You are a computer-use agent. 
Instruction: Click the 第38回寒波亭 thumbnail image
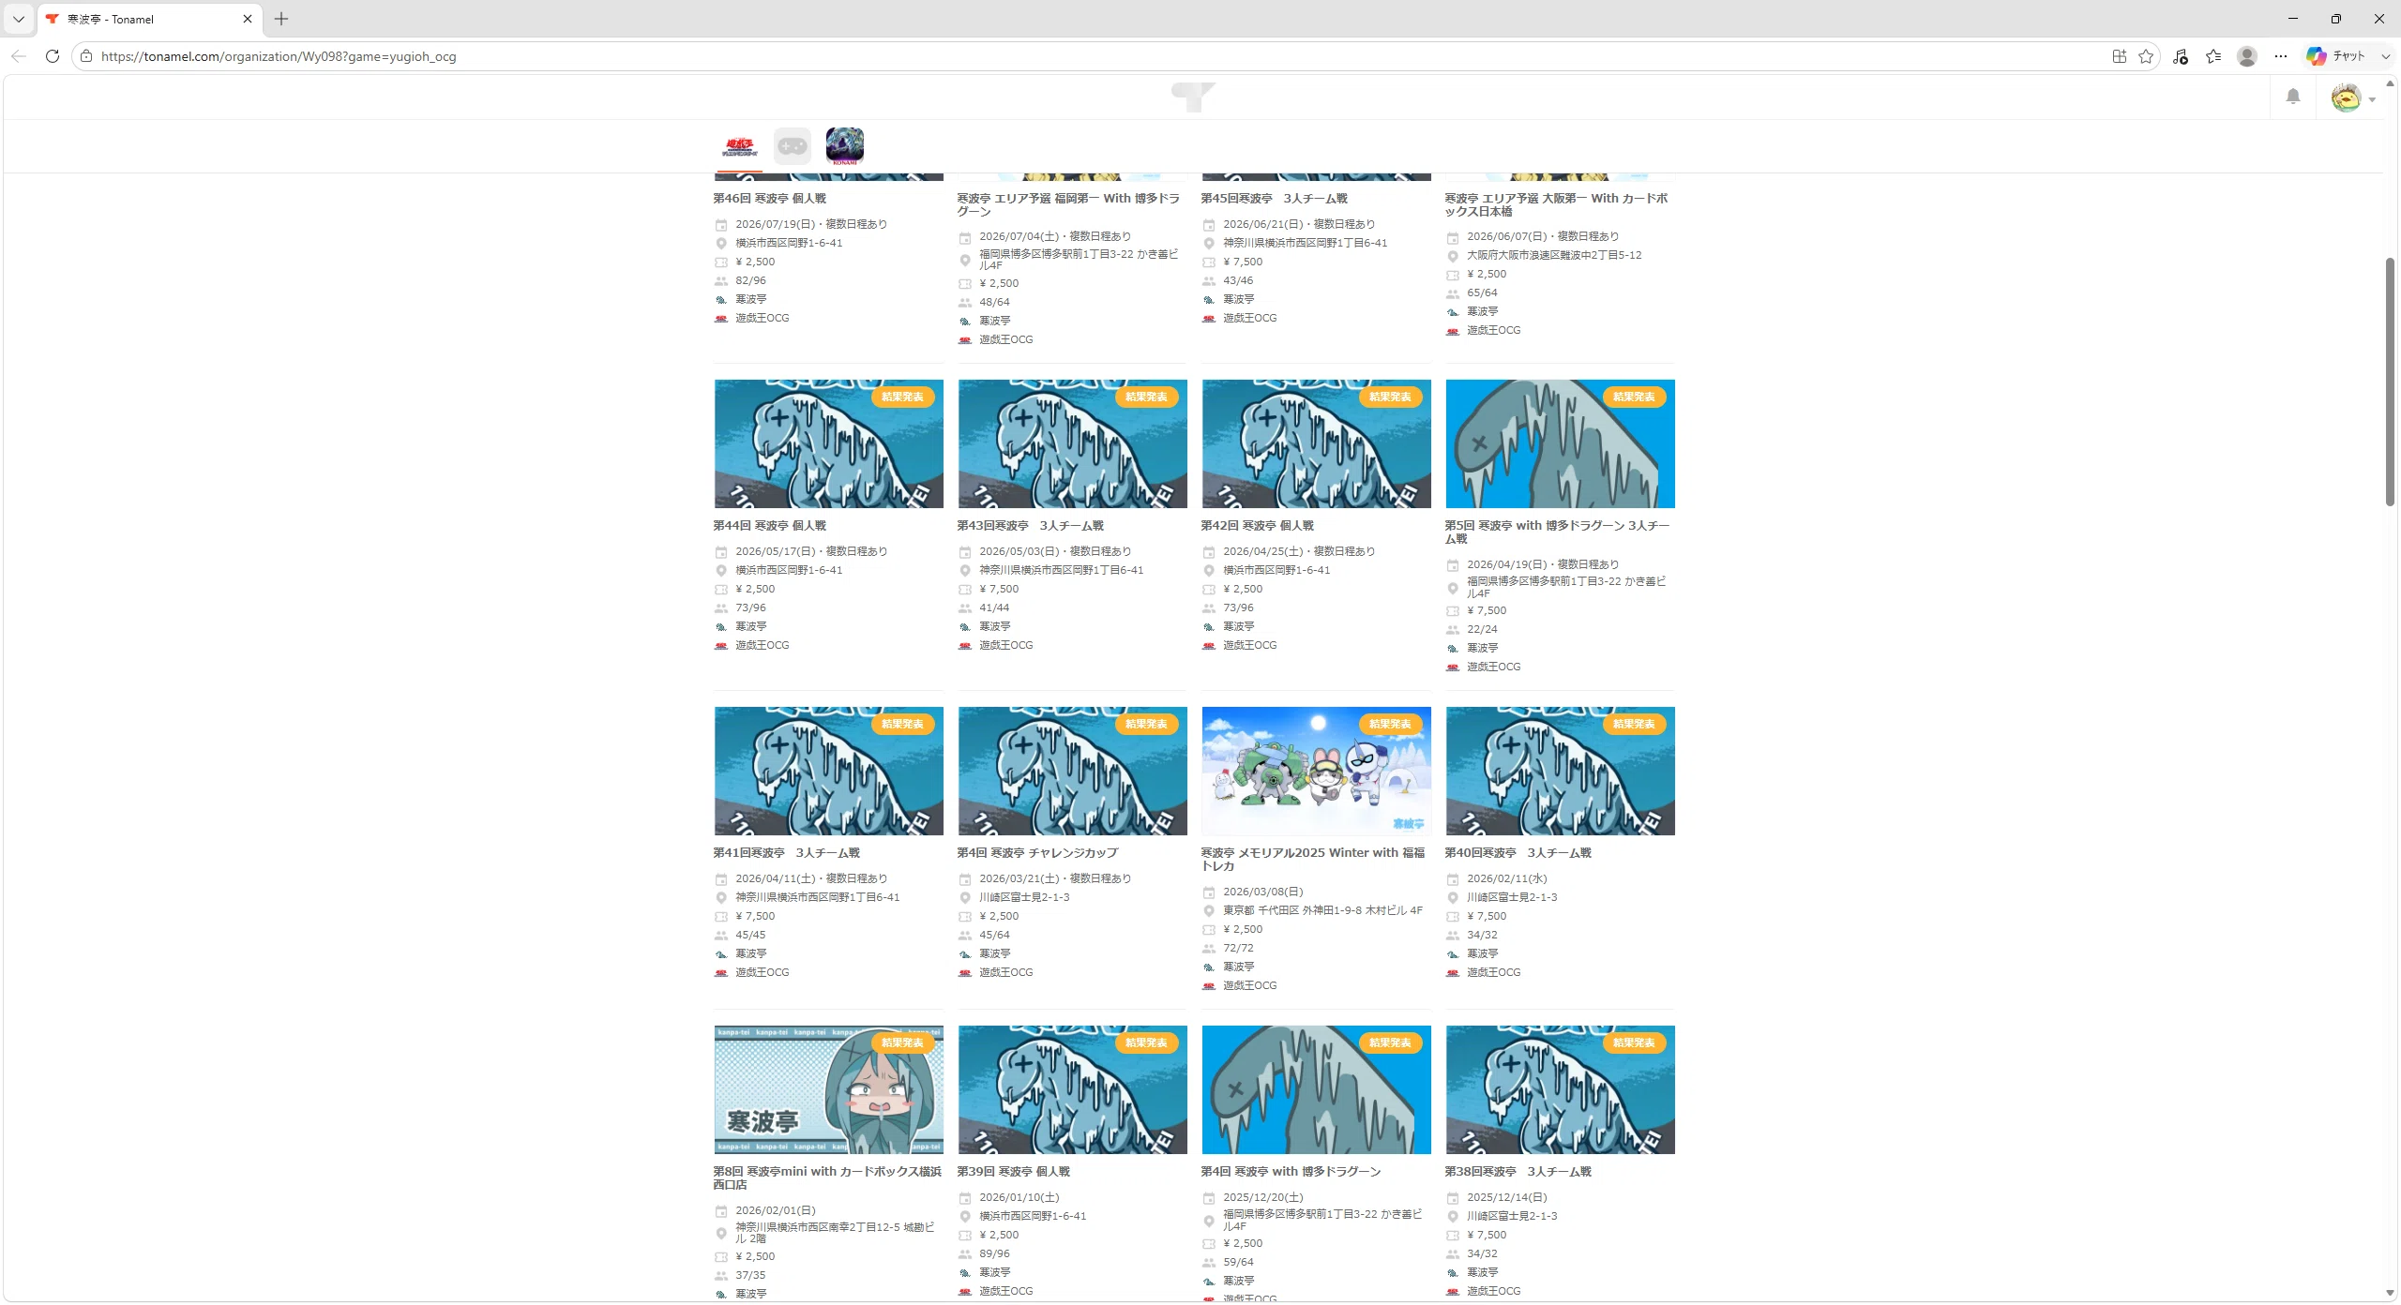1561,1089
